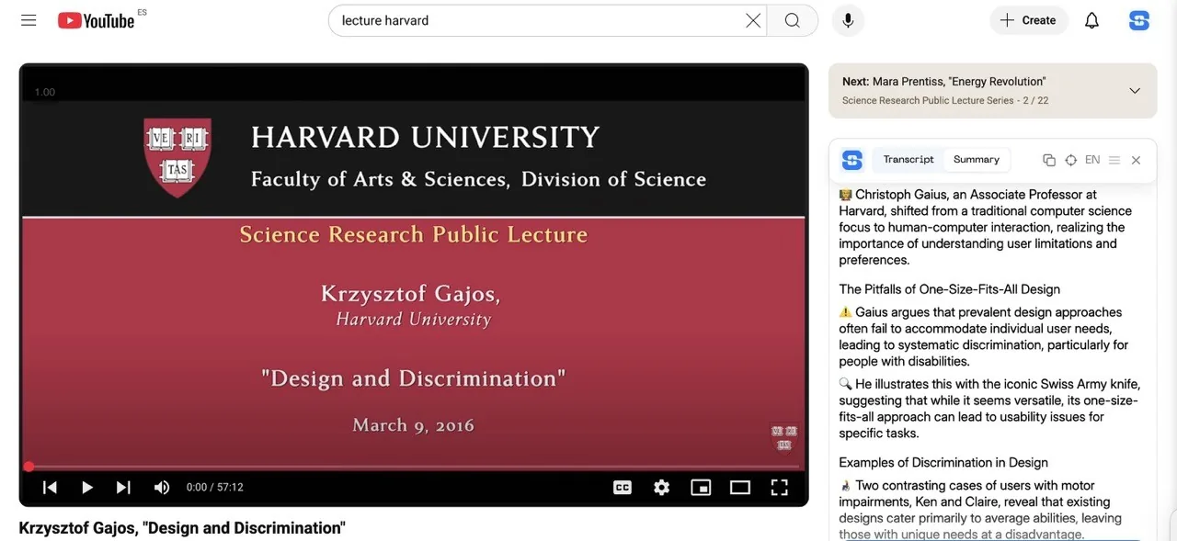Open the summary panel three-line menu

point(1114,160)
